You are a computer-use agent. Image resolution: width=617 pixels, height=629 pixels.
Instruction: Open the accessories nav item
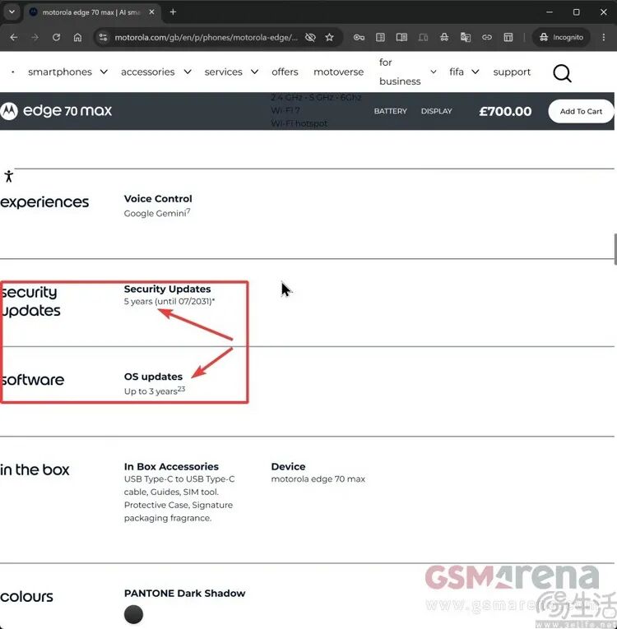click(148, 72)
